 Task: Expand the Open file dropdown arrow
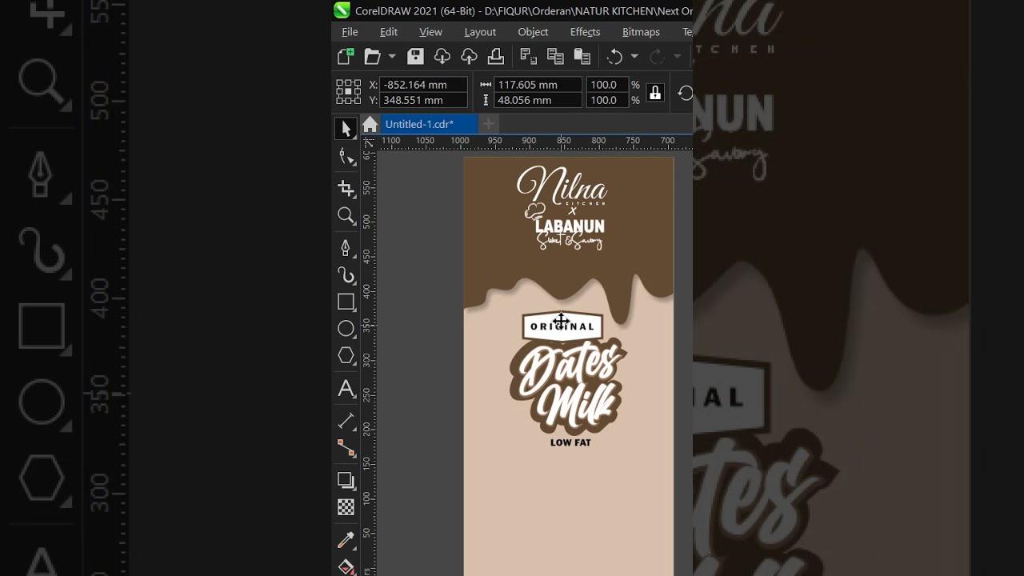click(391, 56)
